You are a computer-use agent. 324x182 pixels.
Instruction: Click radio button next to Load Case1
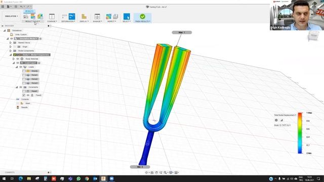click(39, 63)
